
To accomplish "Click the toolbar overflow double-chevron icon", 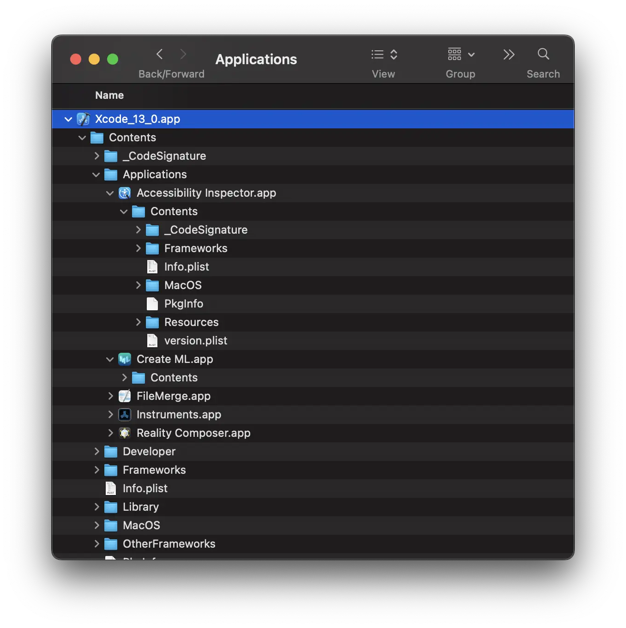I will (508, 54).
